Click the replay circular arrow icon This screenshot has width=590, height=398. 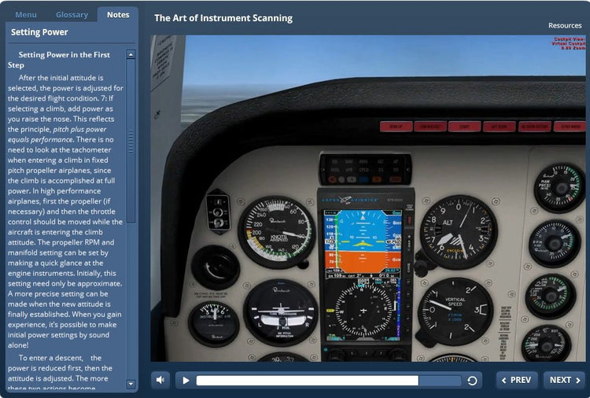click(472, 381)
